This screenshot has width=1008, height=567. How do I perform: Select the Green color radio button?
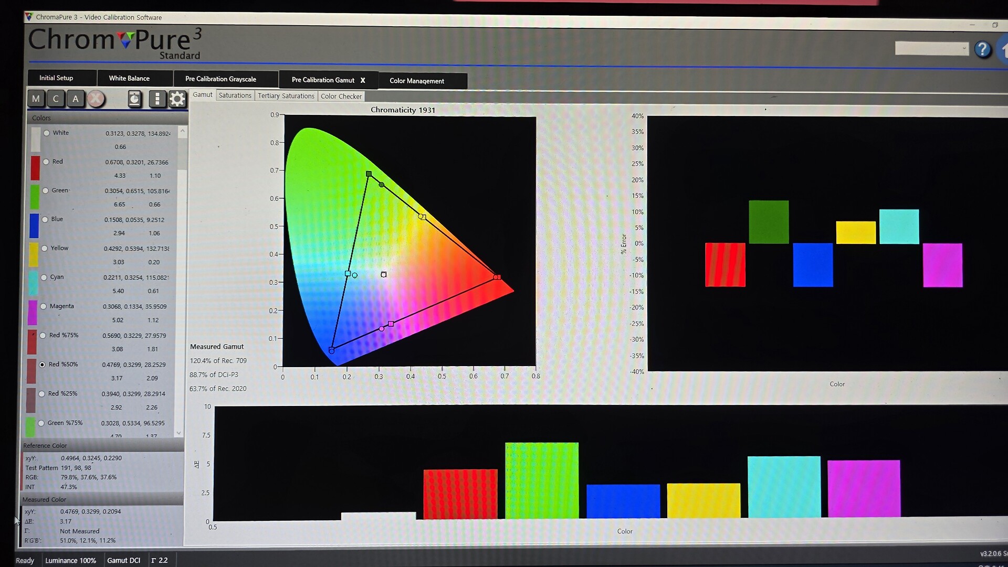click(46, 191)
